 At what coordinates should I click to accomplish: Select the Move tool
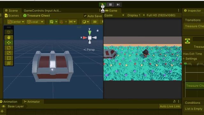(x=9, y=42)
